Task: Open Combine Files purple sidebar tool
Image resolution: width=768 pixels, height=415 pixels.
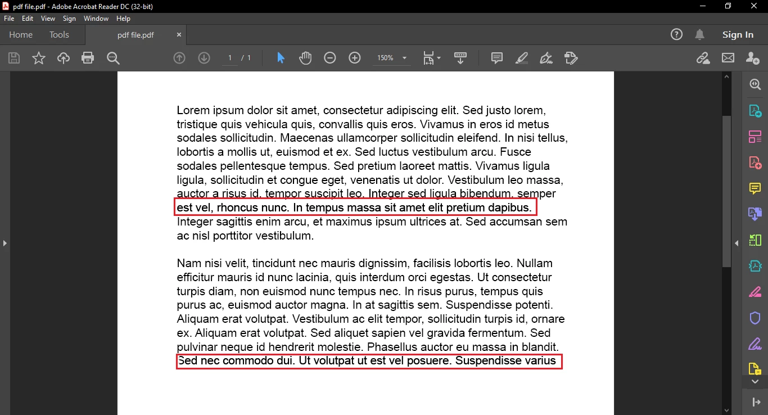Action: (x=755, y=214)
